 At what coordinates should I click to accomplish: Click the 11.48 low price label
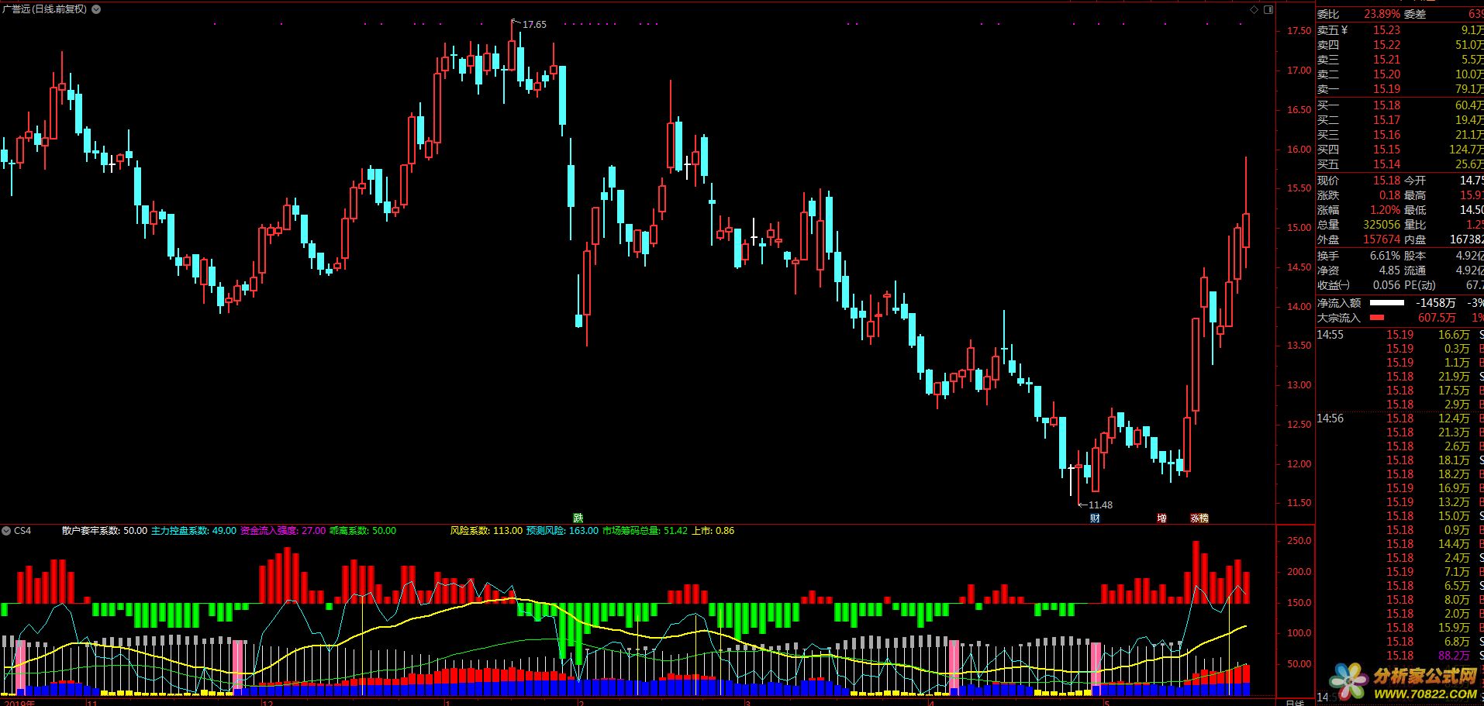(x=1100, y=505)
